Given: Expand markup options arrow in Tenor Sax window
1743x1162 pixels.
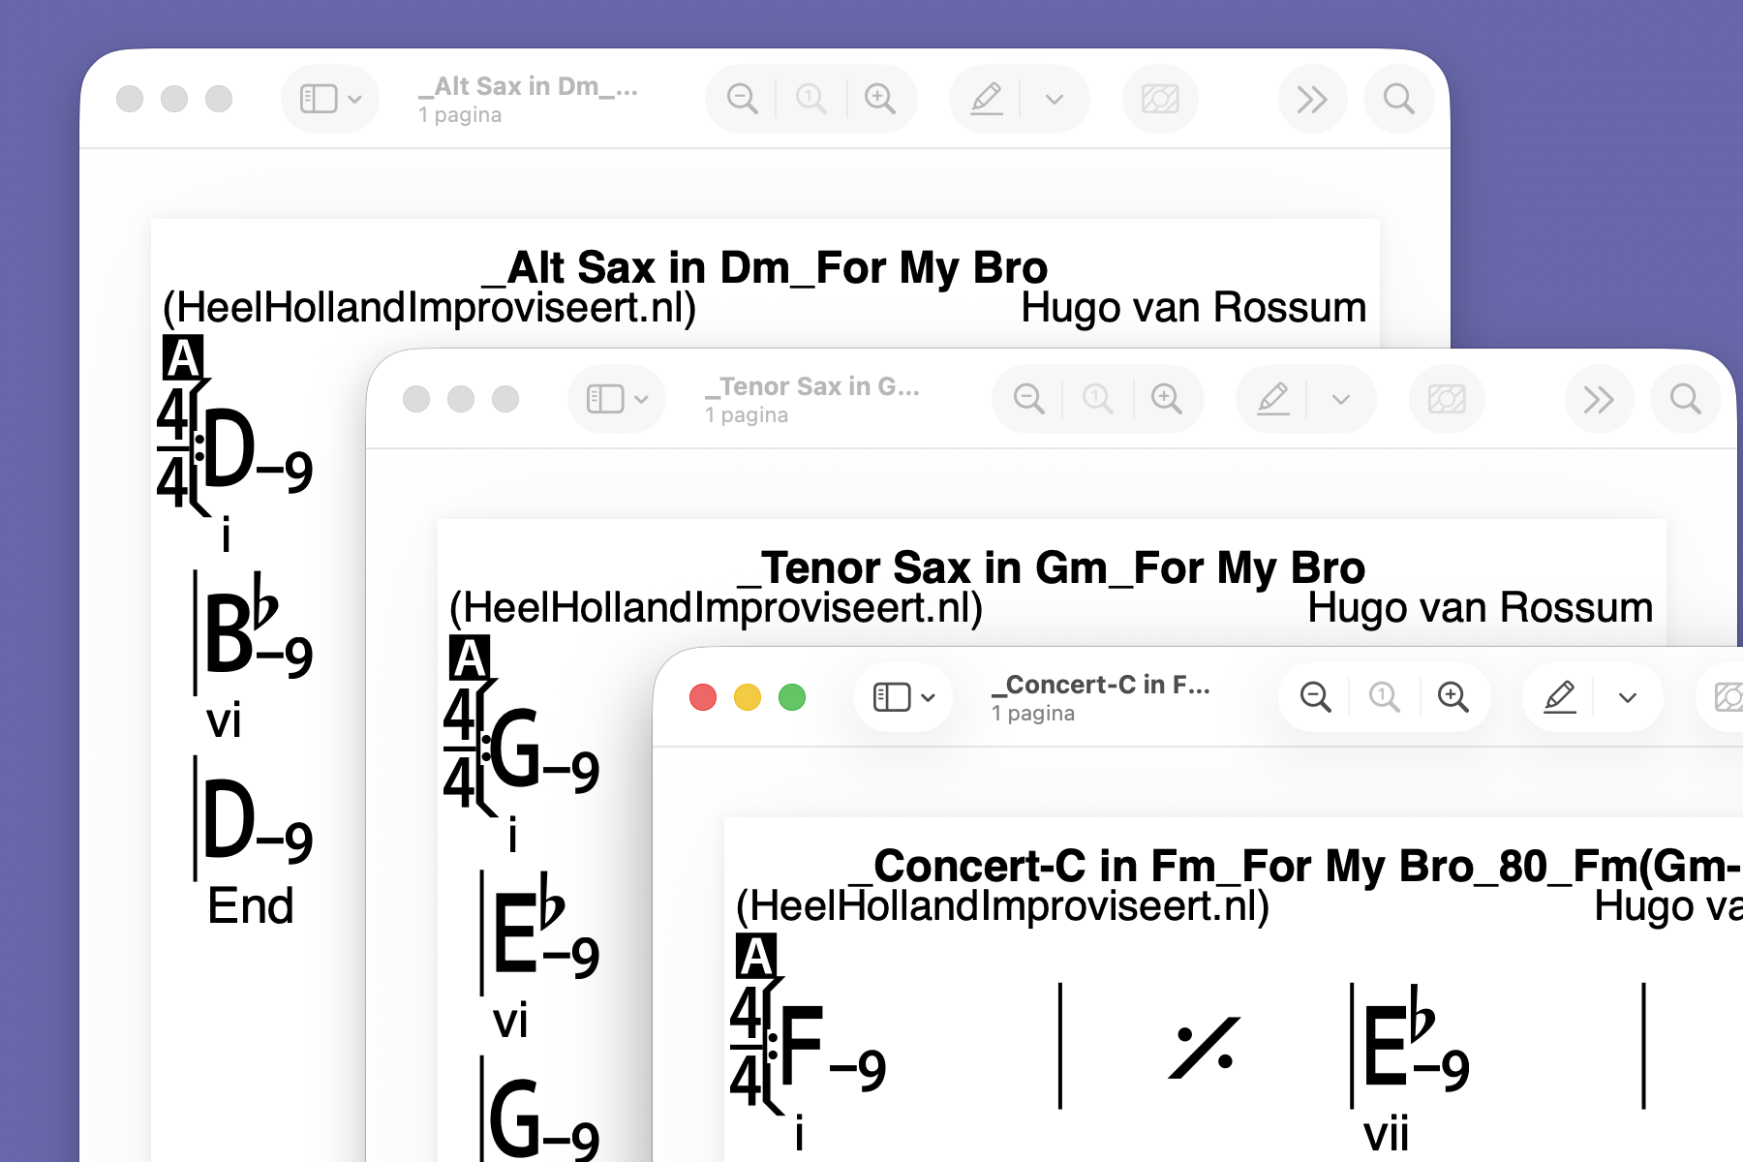Looking at the screenshot, I should [1341, 399].
